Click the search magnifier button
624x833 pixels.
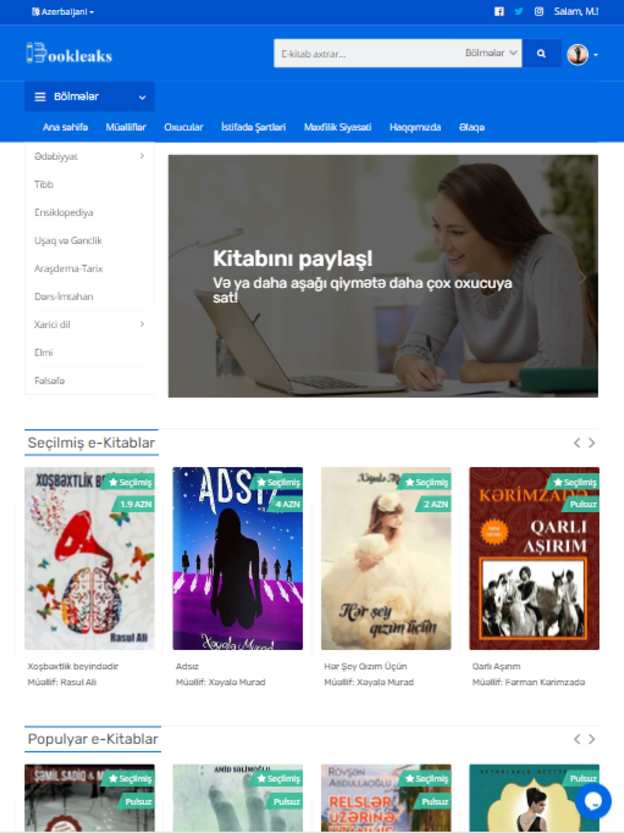click(x=541, y=54)
